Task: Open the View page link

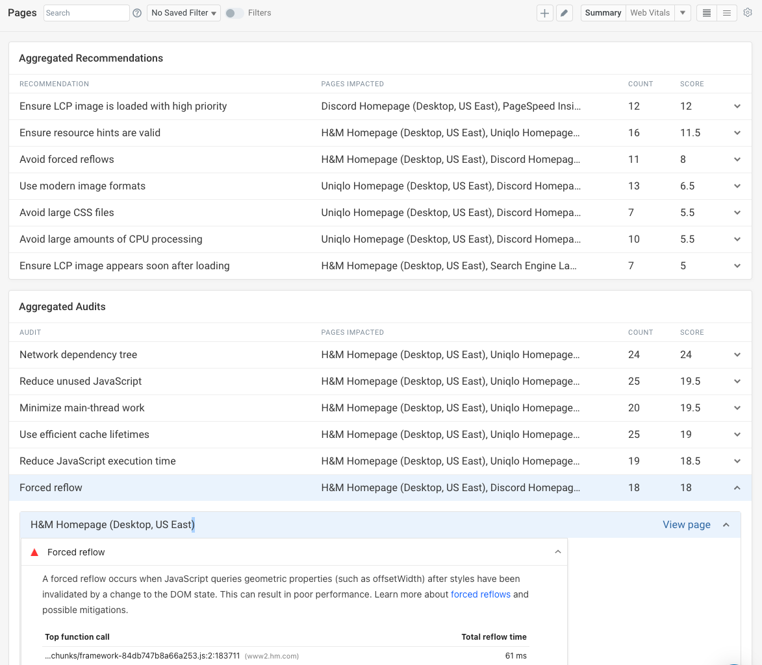Action: 686,525
